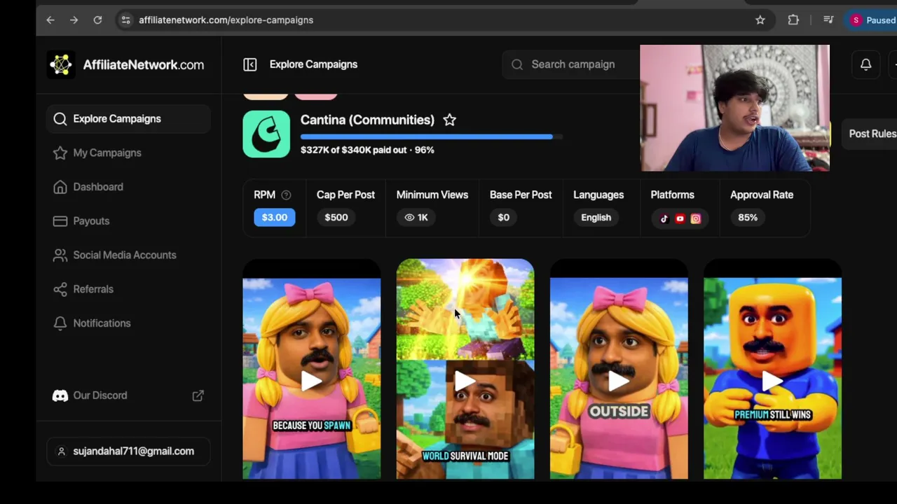The width and height of the screenshot is (897, 504).
Task: Favorite Cantina campaign with star icon
Action: tap(450, 120)
